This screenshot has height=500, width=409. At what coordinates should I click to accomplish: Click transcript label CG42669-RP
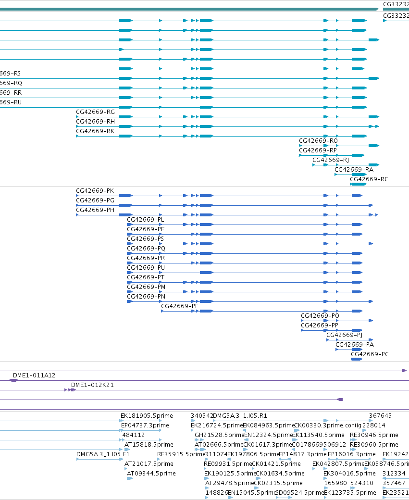[x=318, y=150]
